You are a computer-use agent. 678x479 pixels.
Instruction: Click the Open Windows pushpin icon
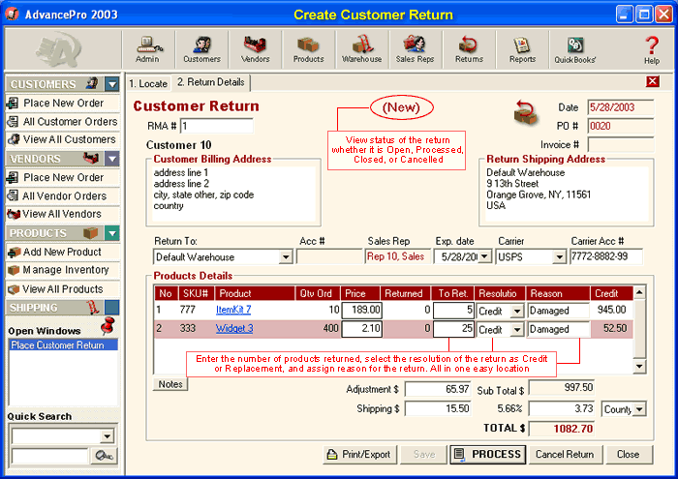pos(108,326)
